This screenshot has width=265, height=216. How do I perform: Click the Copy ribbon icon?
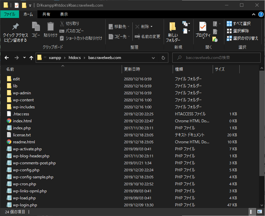click(x=36, y=26)
